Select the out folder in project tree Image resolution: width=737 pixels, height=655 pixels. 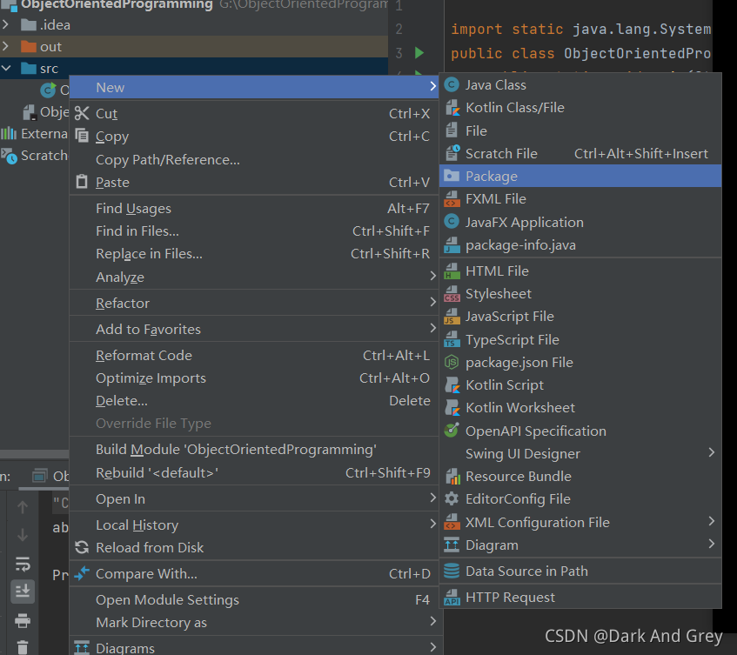pos(194,46)
